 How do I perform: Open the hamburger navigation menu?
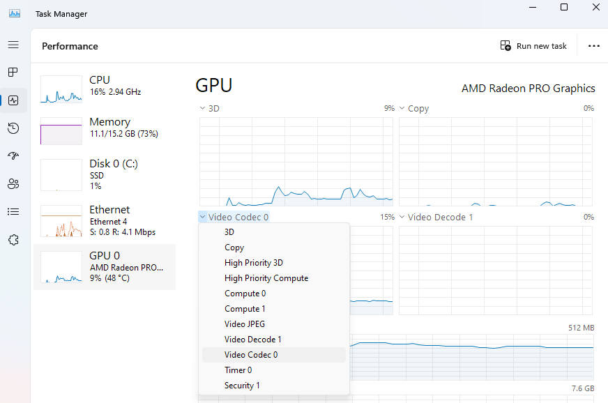point(13,45)
